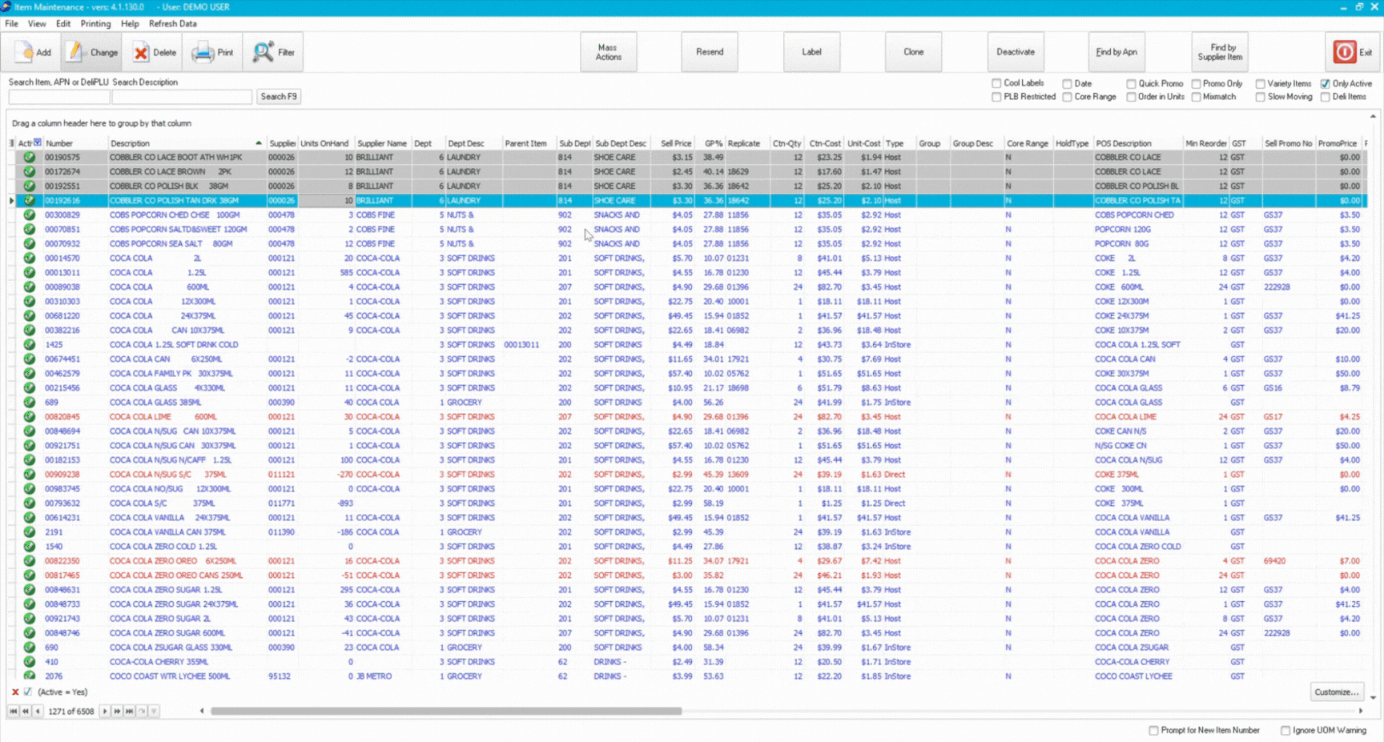Click active status icon for item 00462579
1384x742 pixels.
coord(30,374)
